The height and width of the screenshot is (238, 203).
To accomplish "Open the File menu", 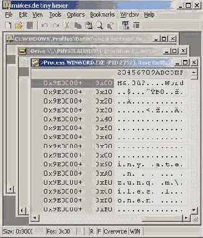I will (9, 14).
